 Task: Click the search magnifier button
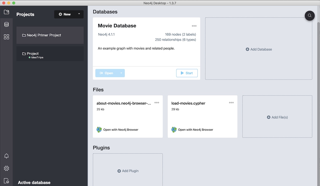click(x=309, y=15)
